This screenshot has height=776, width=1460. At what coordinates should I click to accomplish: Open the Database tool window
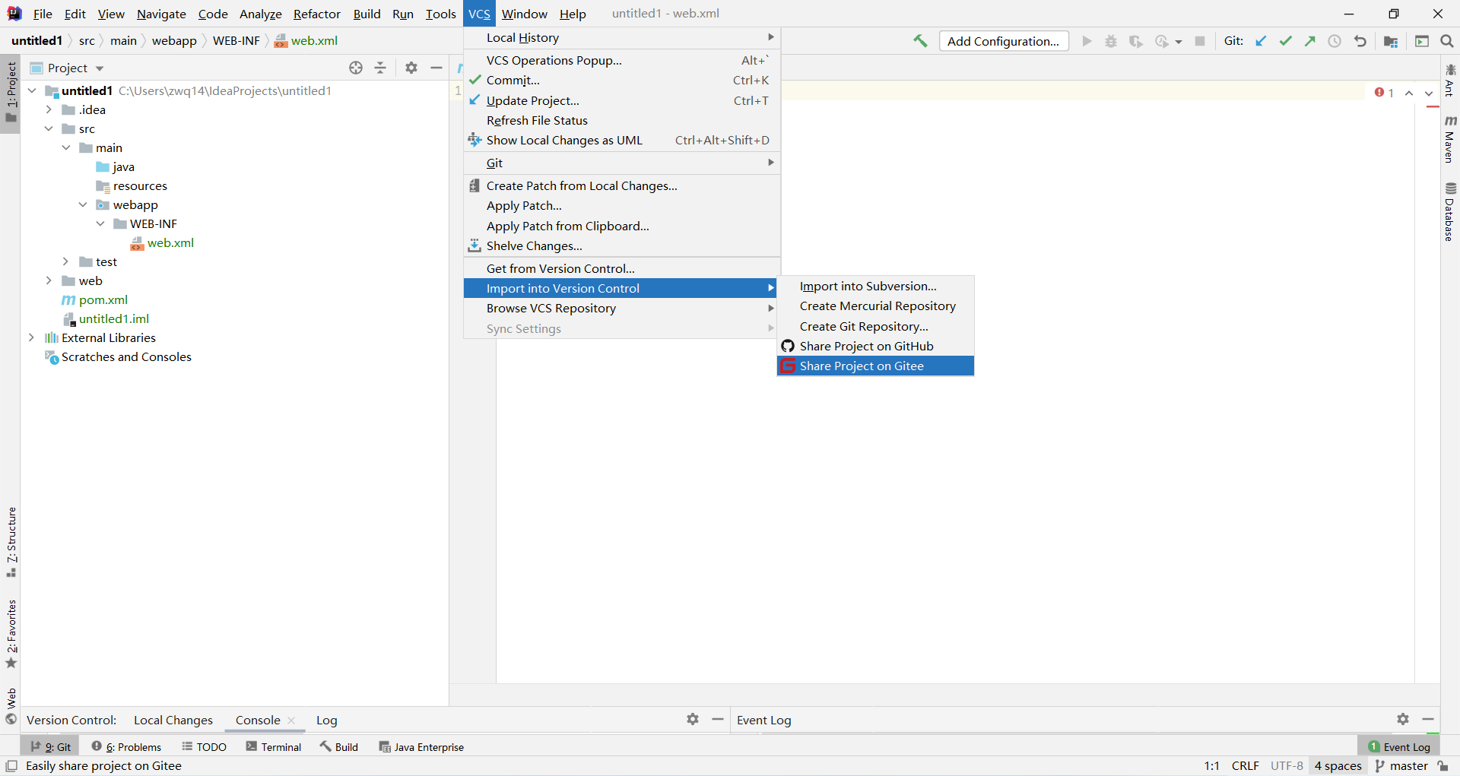click(x=1450, y=212)
